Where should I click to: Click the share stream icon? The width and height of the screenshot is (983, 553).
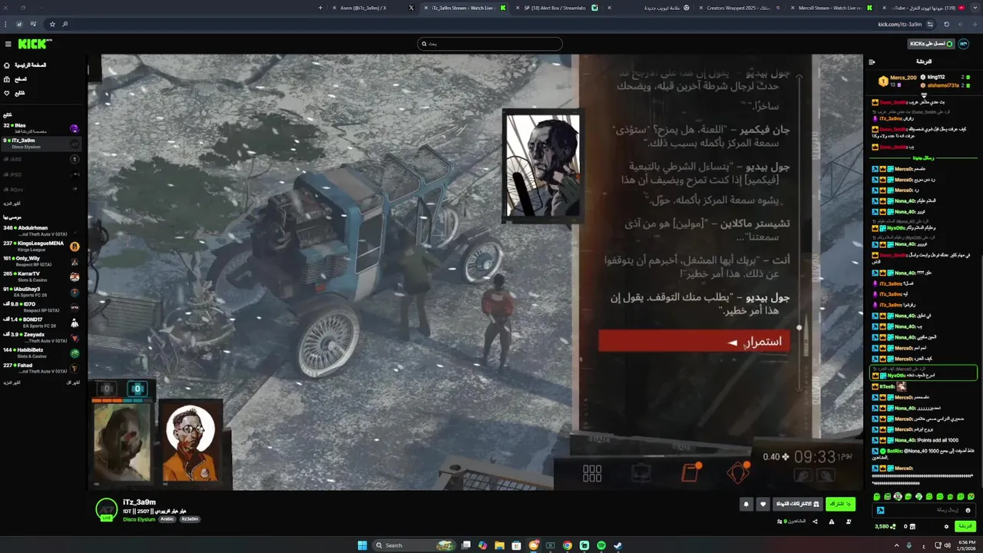pyautogui.click(x=815, y=522)
